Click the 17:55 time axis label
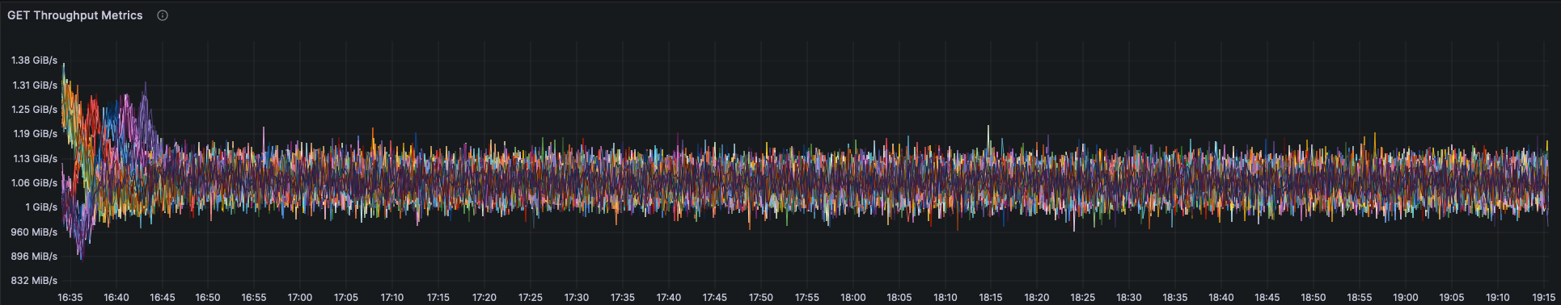The width and height of the screenshot is (1561, 305). pos(807,298)
